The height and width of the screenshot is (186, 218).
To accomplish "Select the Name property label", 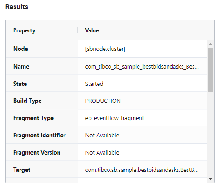I will coord(21,66).
